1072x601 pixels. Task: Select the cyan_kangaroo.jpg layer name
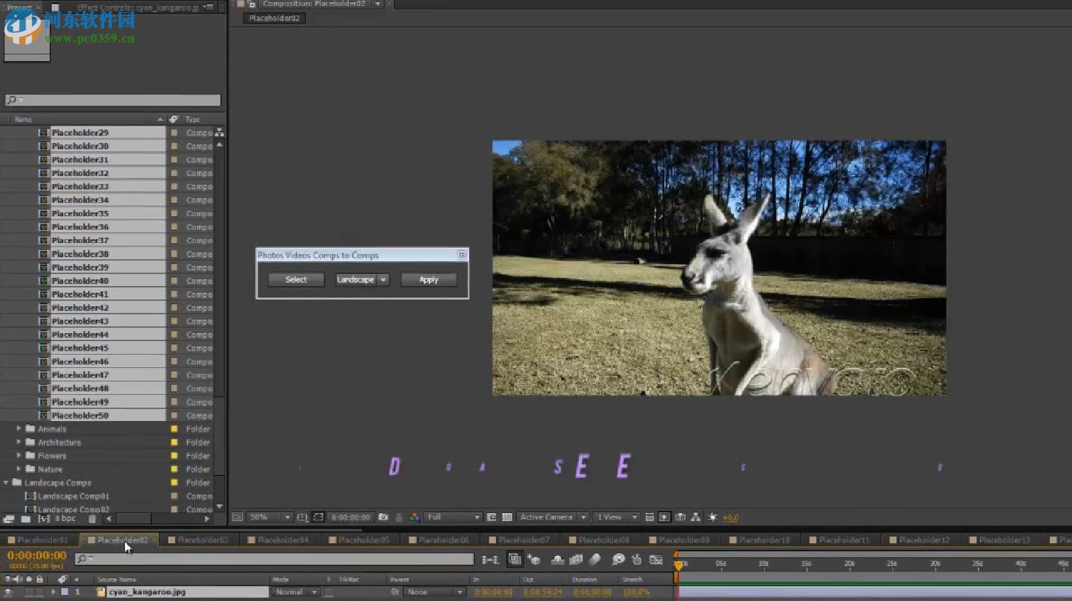click(147, 592)
